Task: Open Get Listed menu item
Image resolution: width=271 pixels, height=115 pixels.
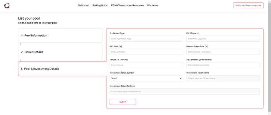Action: click(83, 5)
